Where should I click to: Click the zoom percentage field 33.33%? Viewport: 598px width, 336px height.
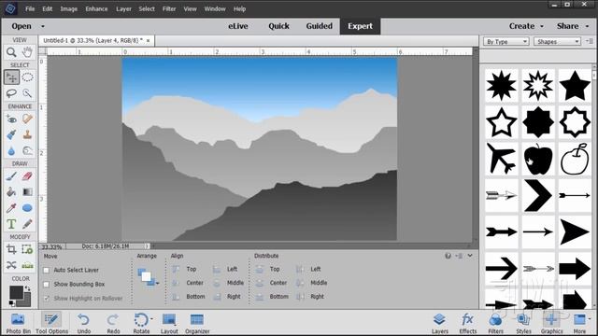click(51, 246)
